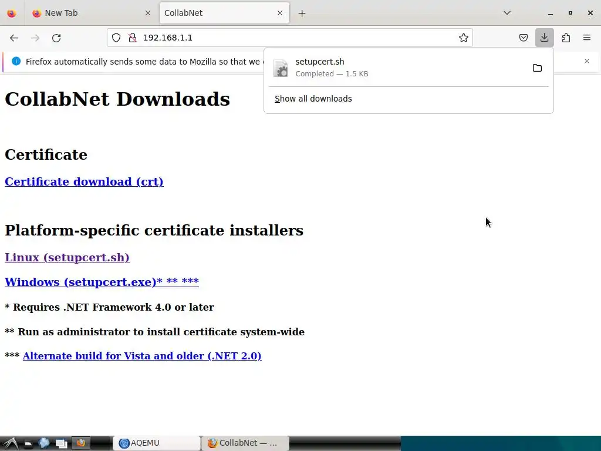Close the New Tab tab

pyautogui.click(x=147, y=13)
